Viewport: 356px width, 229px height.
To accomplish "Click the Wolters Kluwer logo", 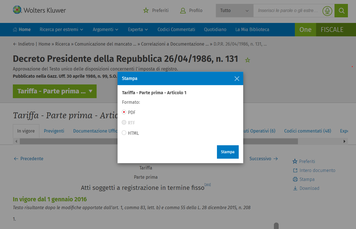I will (39, 10).
